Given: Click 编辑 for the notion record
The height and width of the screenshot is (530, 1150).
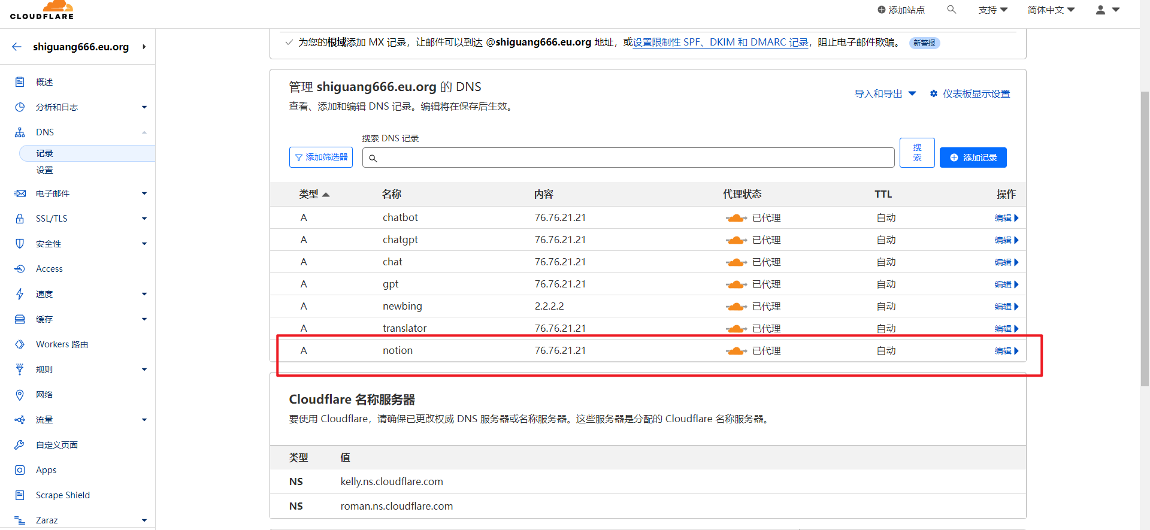Looking at the screenshot, I should point(1006,351).
